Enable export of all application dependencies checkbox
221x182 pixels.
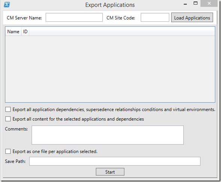point(8,109)
